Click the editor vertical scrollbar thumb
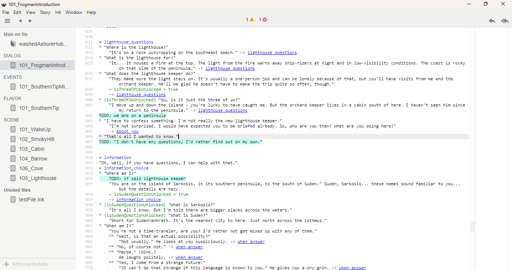512x270 pixels. [472, 226]
